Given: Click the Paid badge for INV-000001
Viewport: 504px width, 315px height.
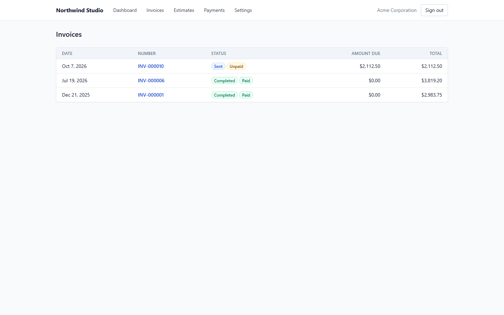Looking at the screenshot, I should click(x=246, y=95).
